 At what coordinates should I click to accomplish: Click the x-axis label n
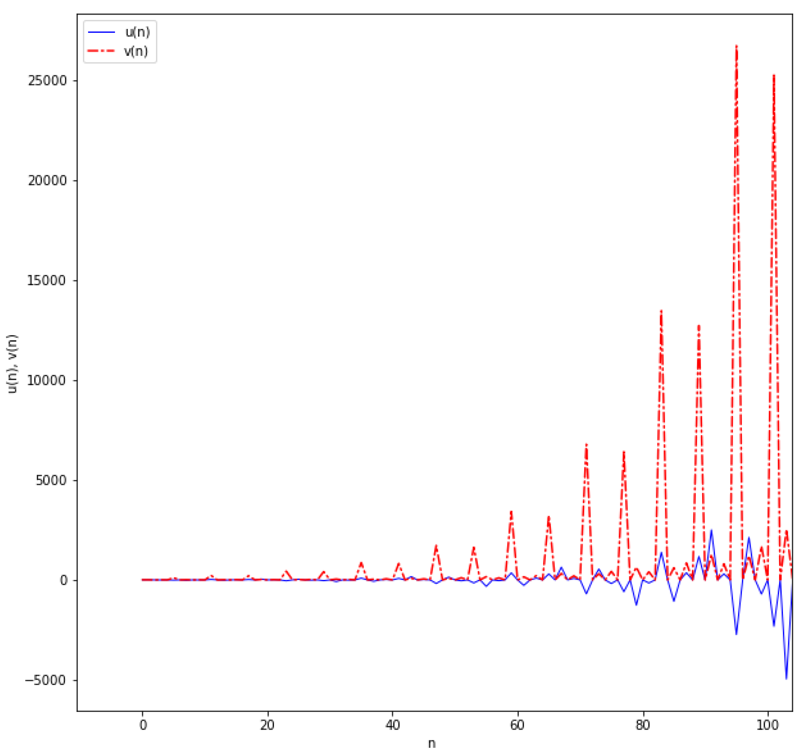432,743
